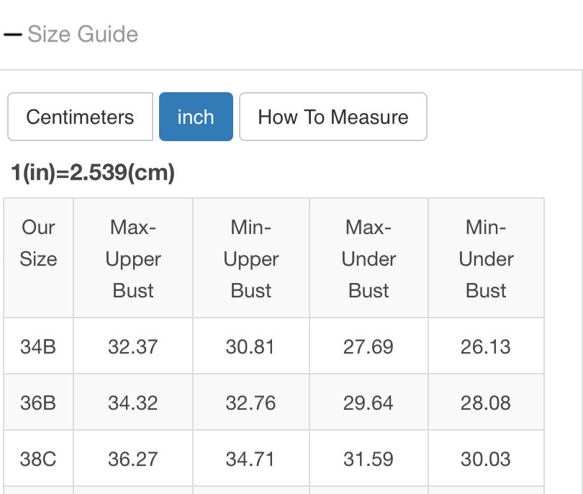Switch units to Centimeters
583x494 pixels.
(80, 117)
